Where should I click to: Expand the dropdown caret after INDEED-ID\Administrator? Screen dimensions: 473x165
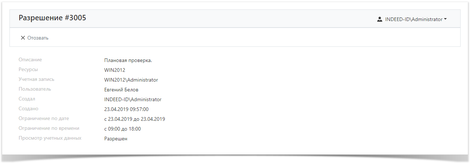click(445, 19)
